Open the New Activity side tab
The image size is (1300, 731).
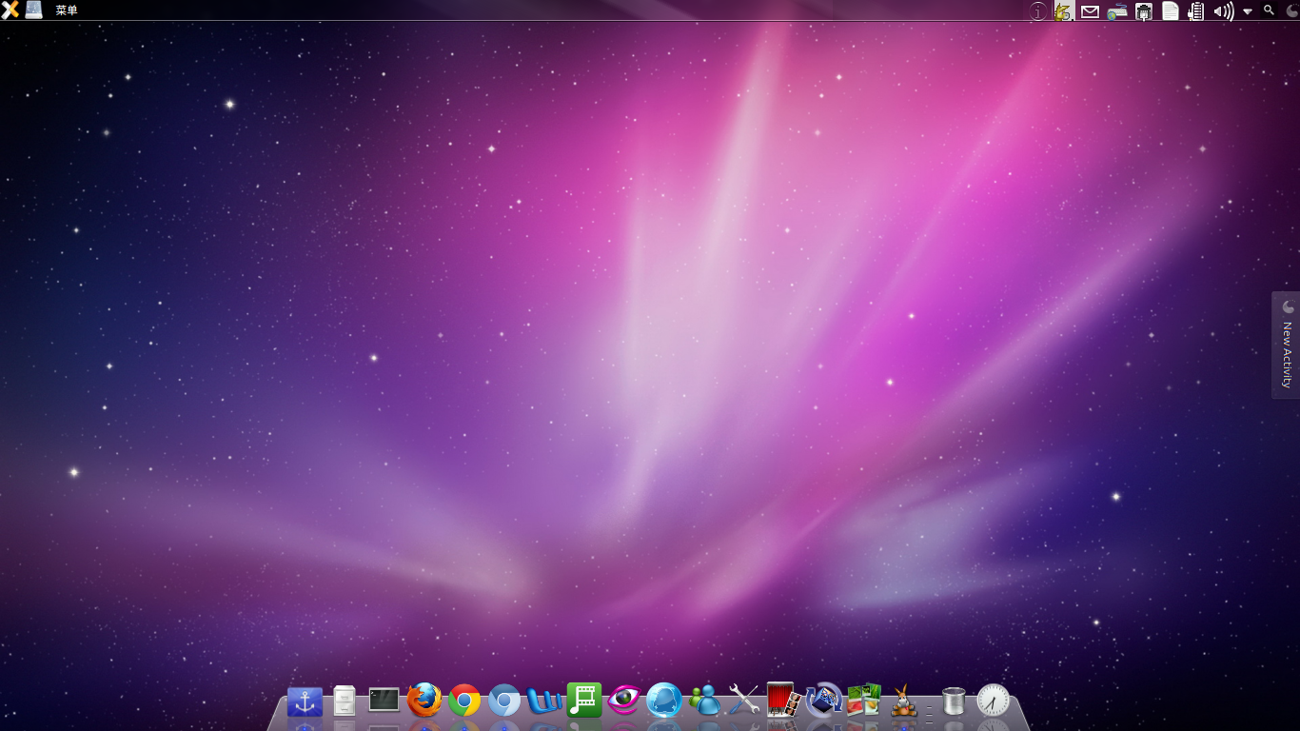(1286, 346)
